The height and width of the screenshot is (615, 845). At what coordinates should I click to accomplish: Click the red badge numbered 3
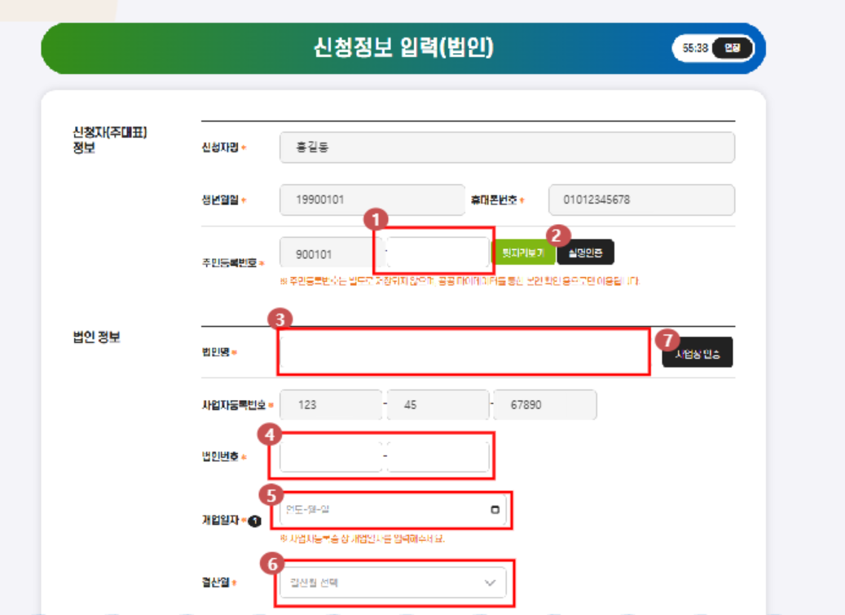278,318
